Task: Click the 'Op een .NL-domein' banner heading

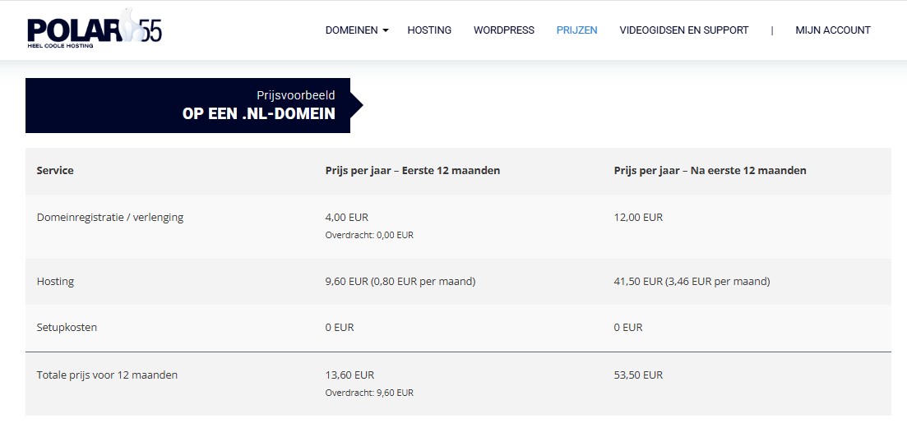Action: (x=258, y=114)
